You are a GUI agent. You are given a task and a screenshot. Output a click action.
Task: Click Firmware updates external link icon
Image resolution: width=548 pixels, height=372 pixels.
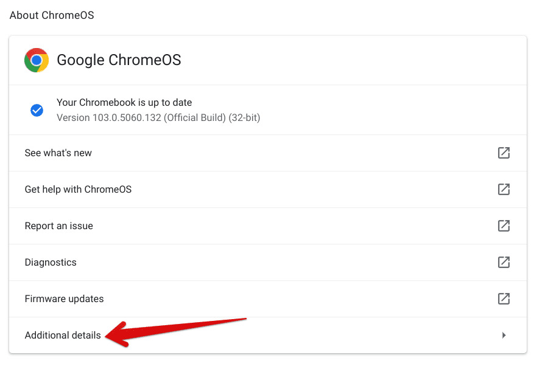point(504,298)
